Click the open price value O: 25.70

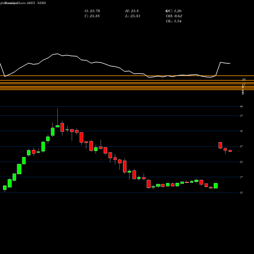(92, 11)
